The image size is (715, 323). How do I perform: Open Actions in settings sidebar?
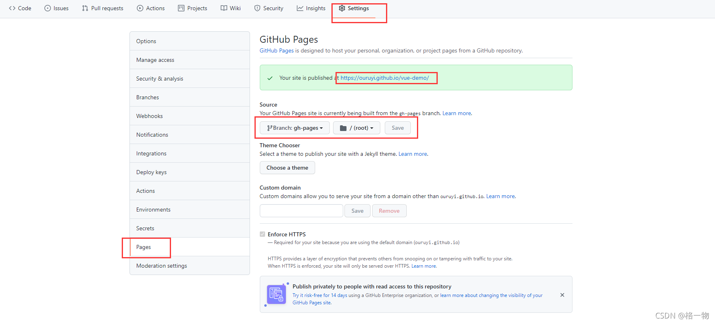(x=190, y=191)
